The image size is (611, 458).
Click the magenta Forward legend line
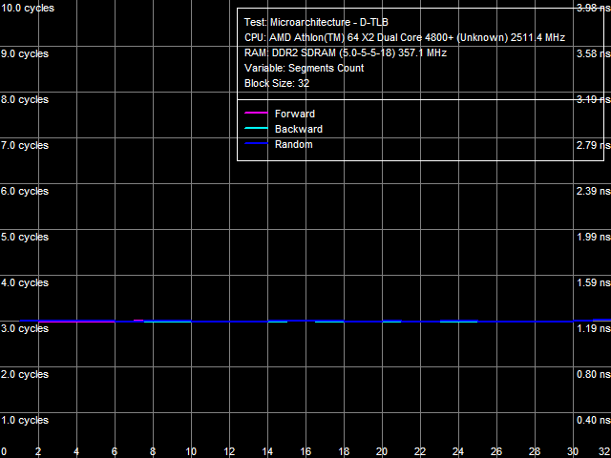coord(254,114)
